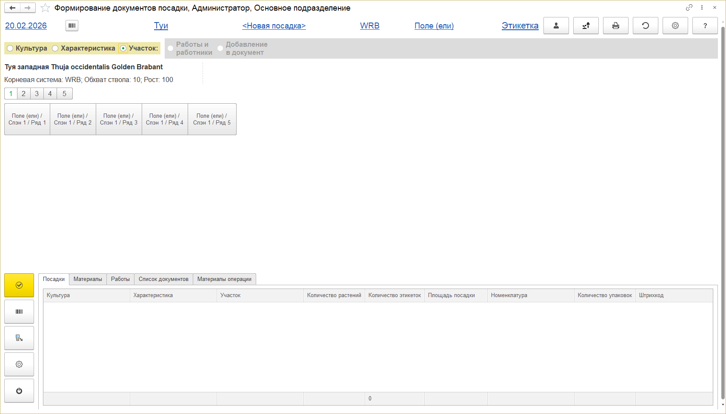Click the power icon button
726x414 pixels.
(x=19, y=391)
